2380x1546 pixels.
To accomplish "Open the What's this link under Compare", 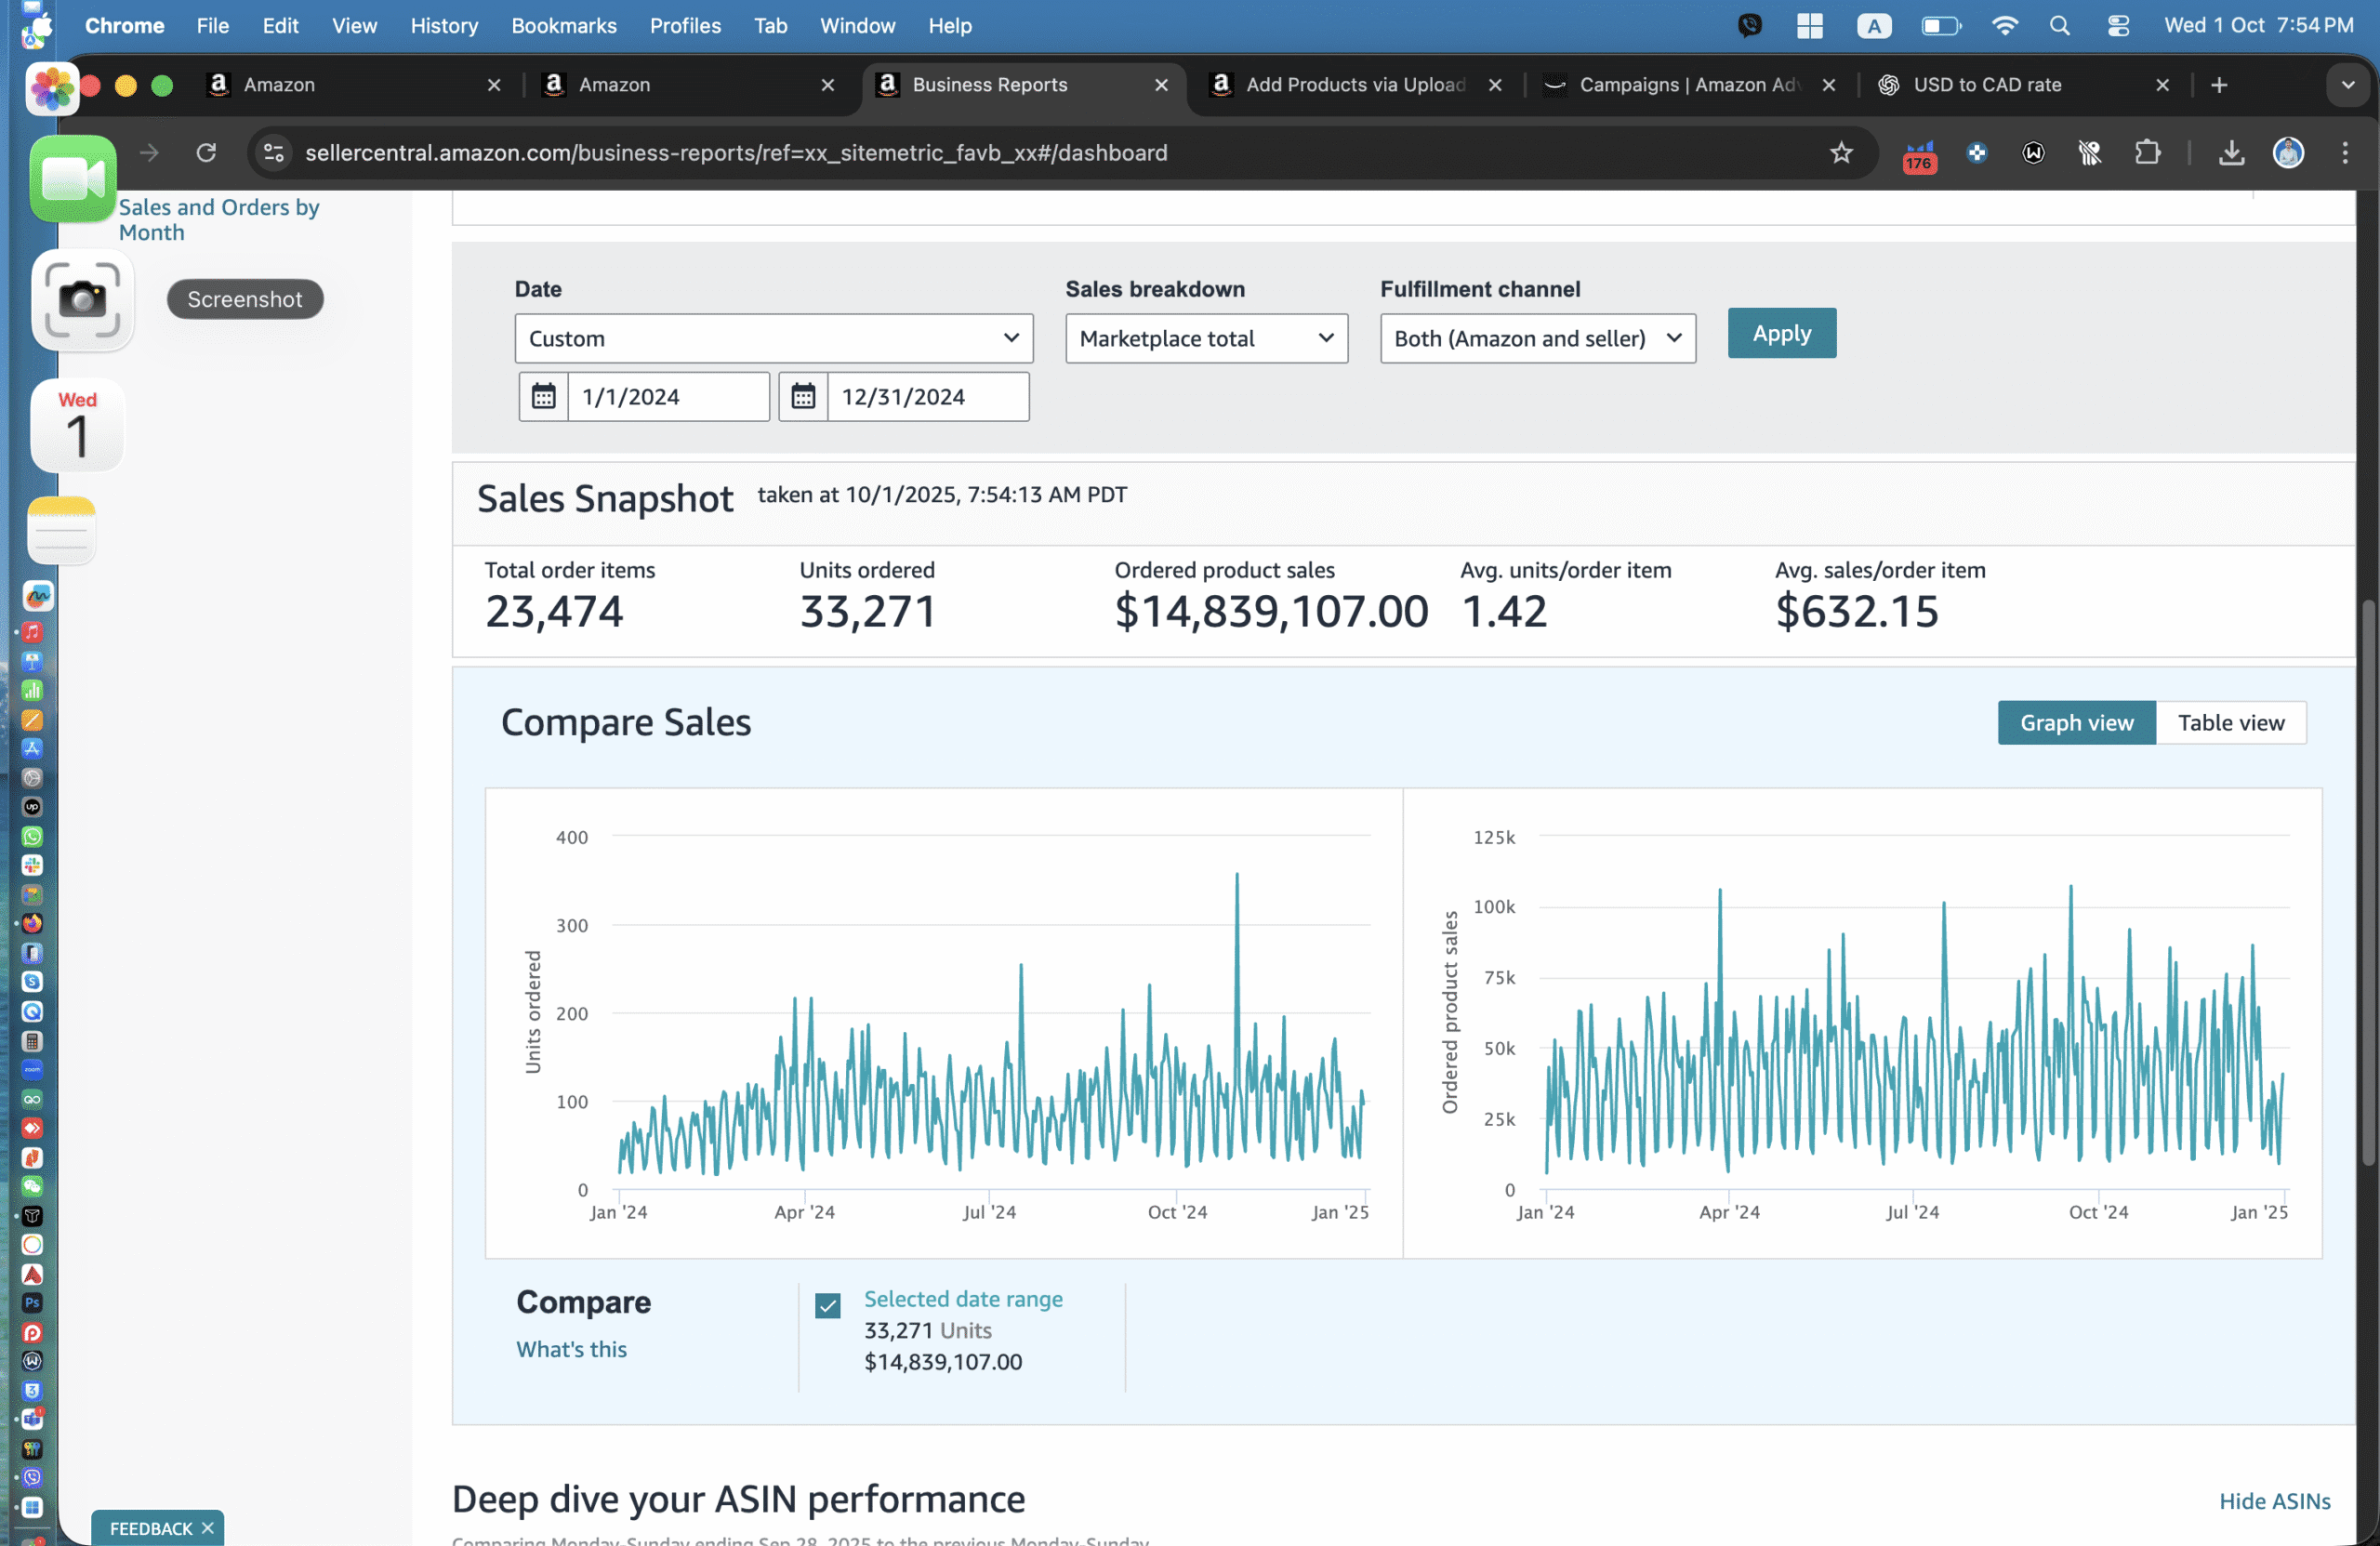I will click(x=571, y=1349).
